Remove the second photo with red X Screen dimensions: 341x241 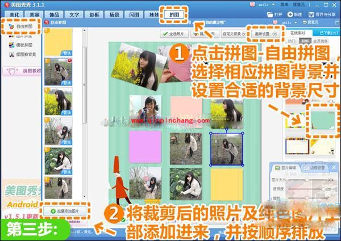[x=69, y=61]
